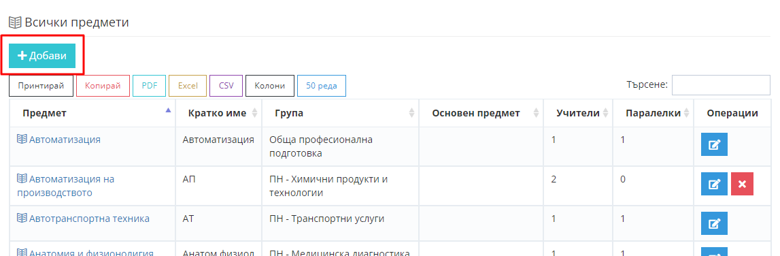This screenshot has width=780, height=256.
Task: Focus the Търсене search field
Action: pyautogui.click(x=721, y=85)
